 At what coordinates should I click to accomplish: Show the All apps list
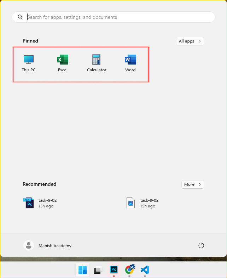click(190, 41)
